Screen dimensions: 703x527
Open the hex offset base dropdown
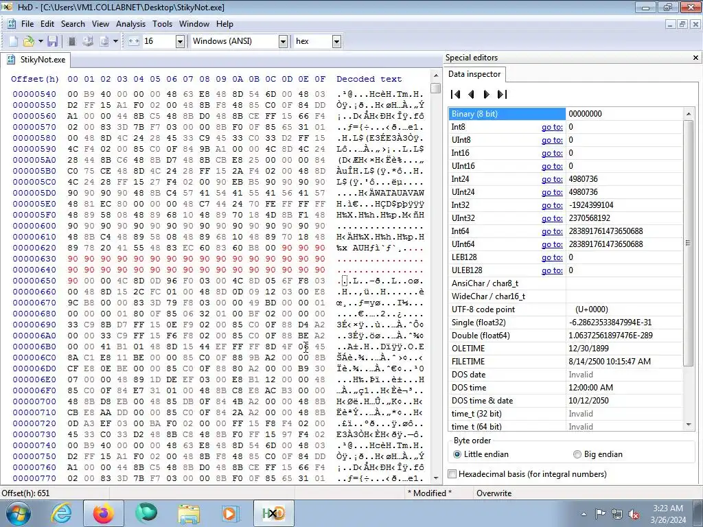(x=336, y=42)
